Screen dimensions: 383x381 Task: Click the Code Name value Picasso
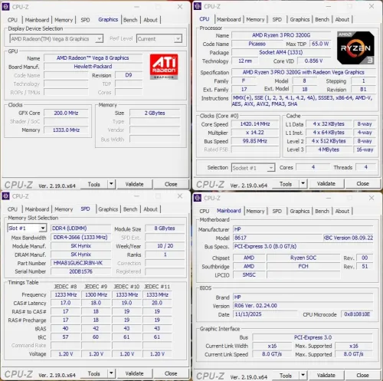(x=257, y=44)
